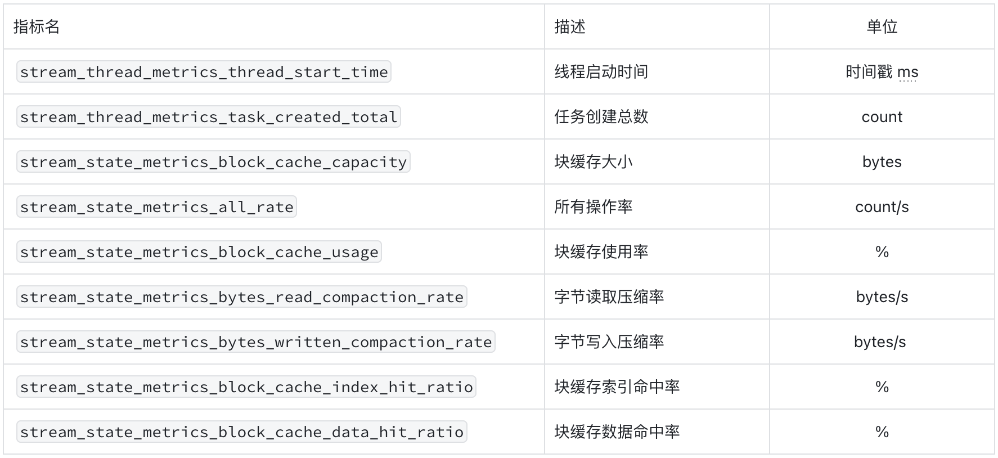Select stream_thread_metrics_task_created_total code text

[x=209, y=116]
